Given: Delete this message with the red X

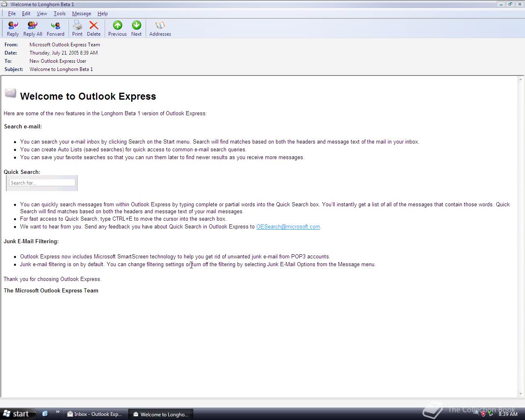Looking at the screenshot, I should click(94, 29).
